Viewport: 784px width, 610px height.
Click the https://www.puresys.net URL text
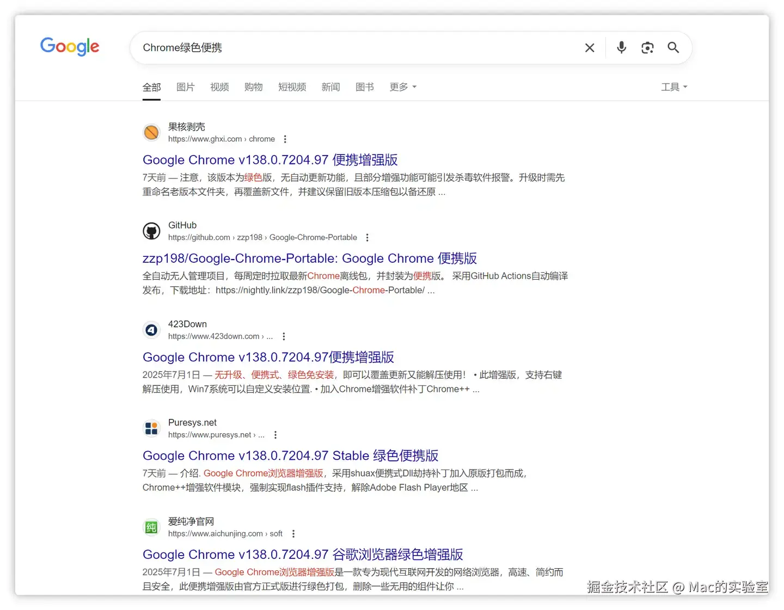[x=216, y=435]
